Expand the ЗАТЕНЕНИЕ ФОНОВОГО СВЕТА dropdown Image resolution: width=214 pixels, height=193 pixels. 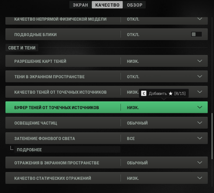tap(200, 138)
